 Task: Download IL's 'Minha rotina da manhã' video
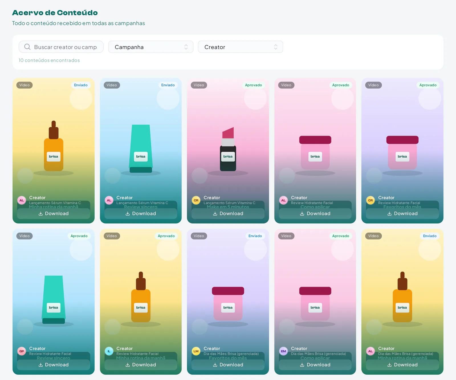click(x=141, y=365)
